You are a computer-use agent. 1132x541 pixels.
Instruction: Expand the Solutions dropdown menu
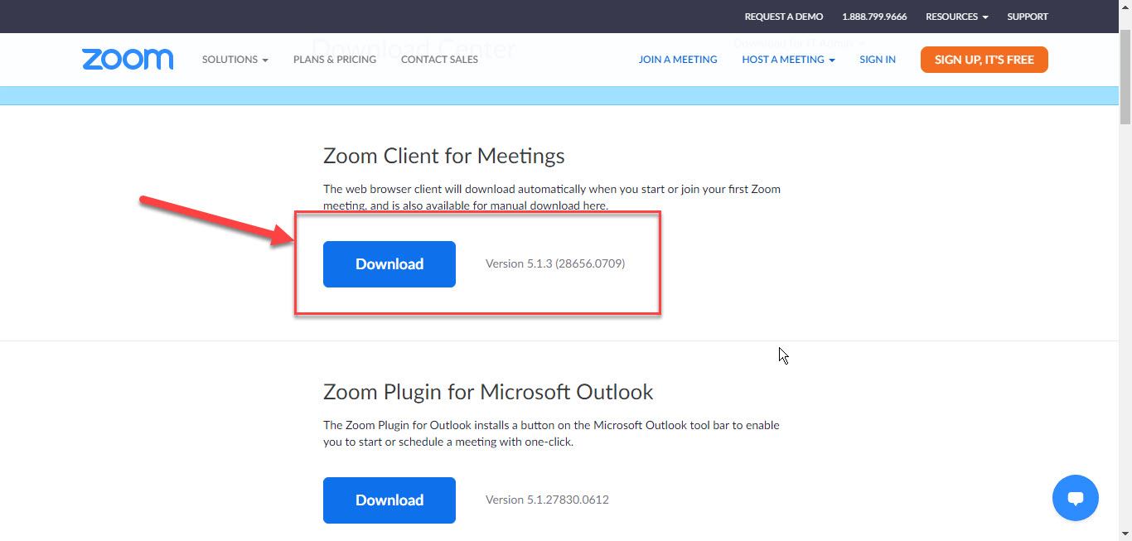(235, 60)
